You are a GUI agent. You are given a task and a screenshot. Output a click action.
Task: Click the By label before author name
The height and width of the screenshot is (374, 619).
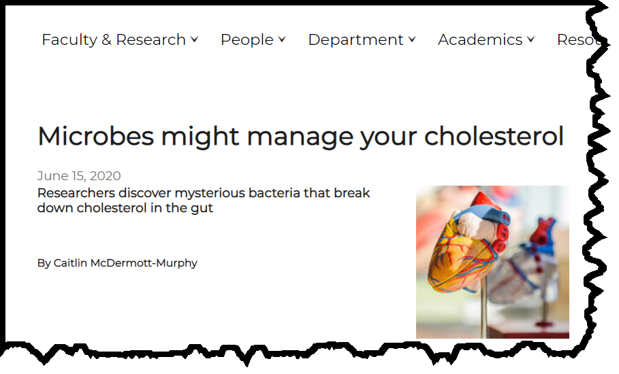tap(44, 263)
